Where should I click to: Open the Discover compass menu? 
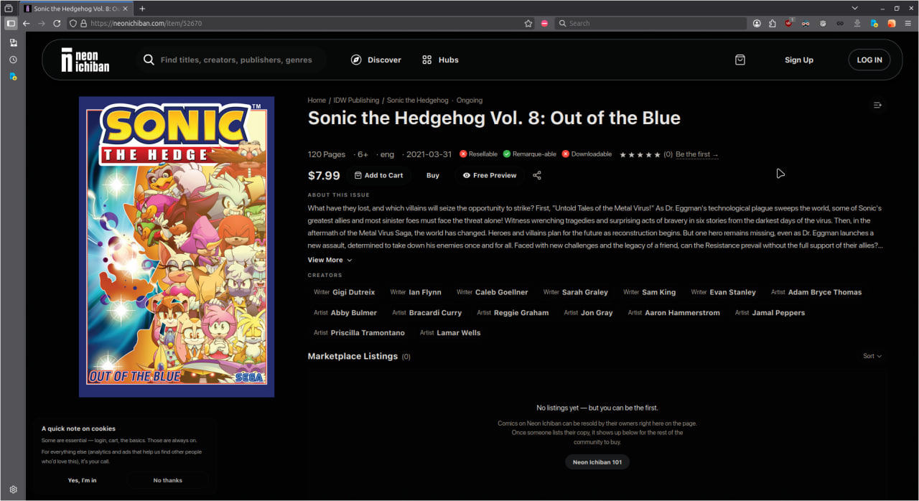[x=375, y=60]
